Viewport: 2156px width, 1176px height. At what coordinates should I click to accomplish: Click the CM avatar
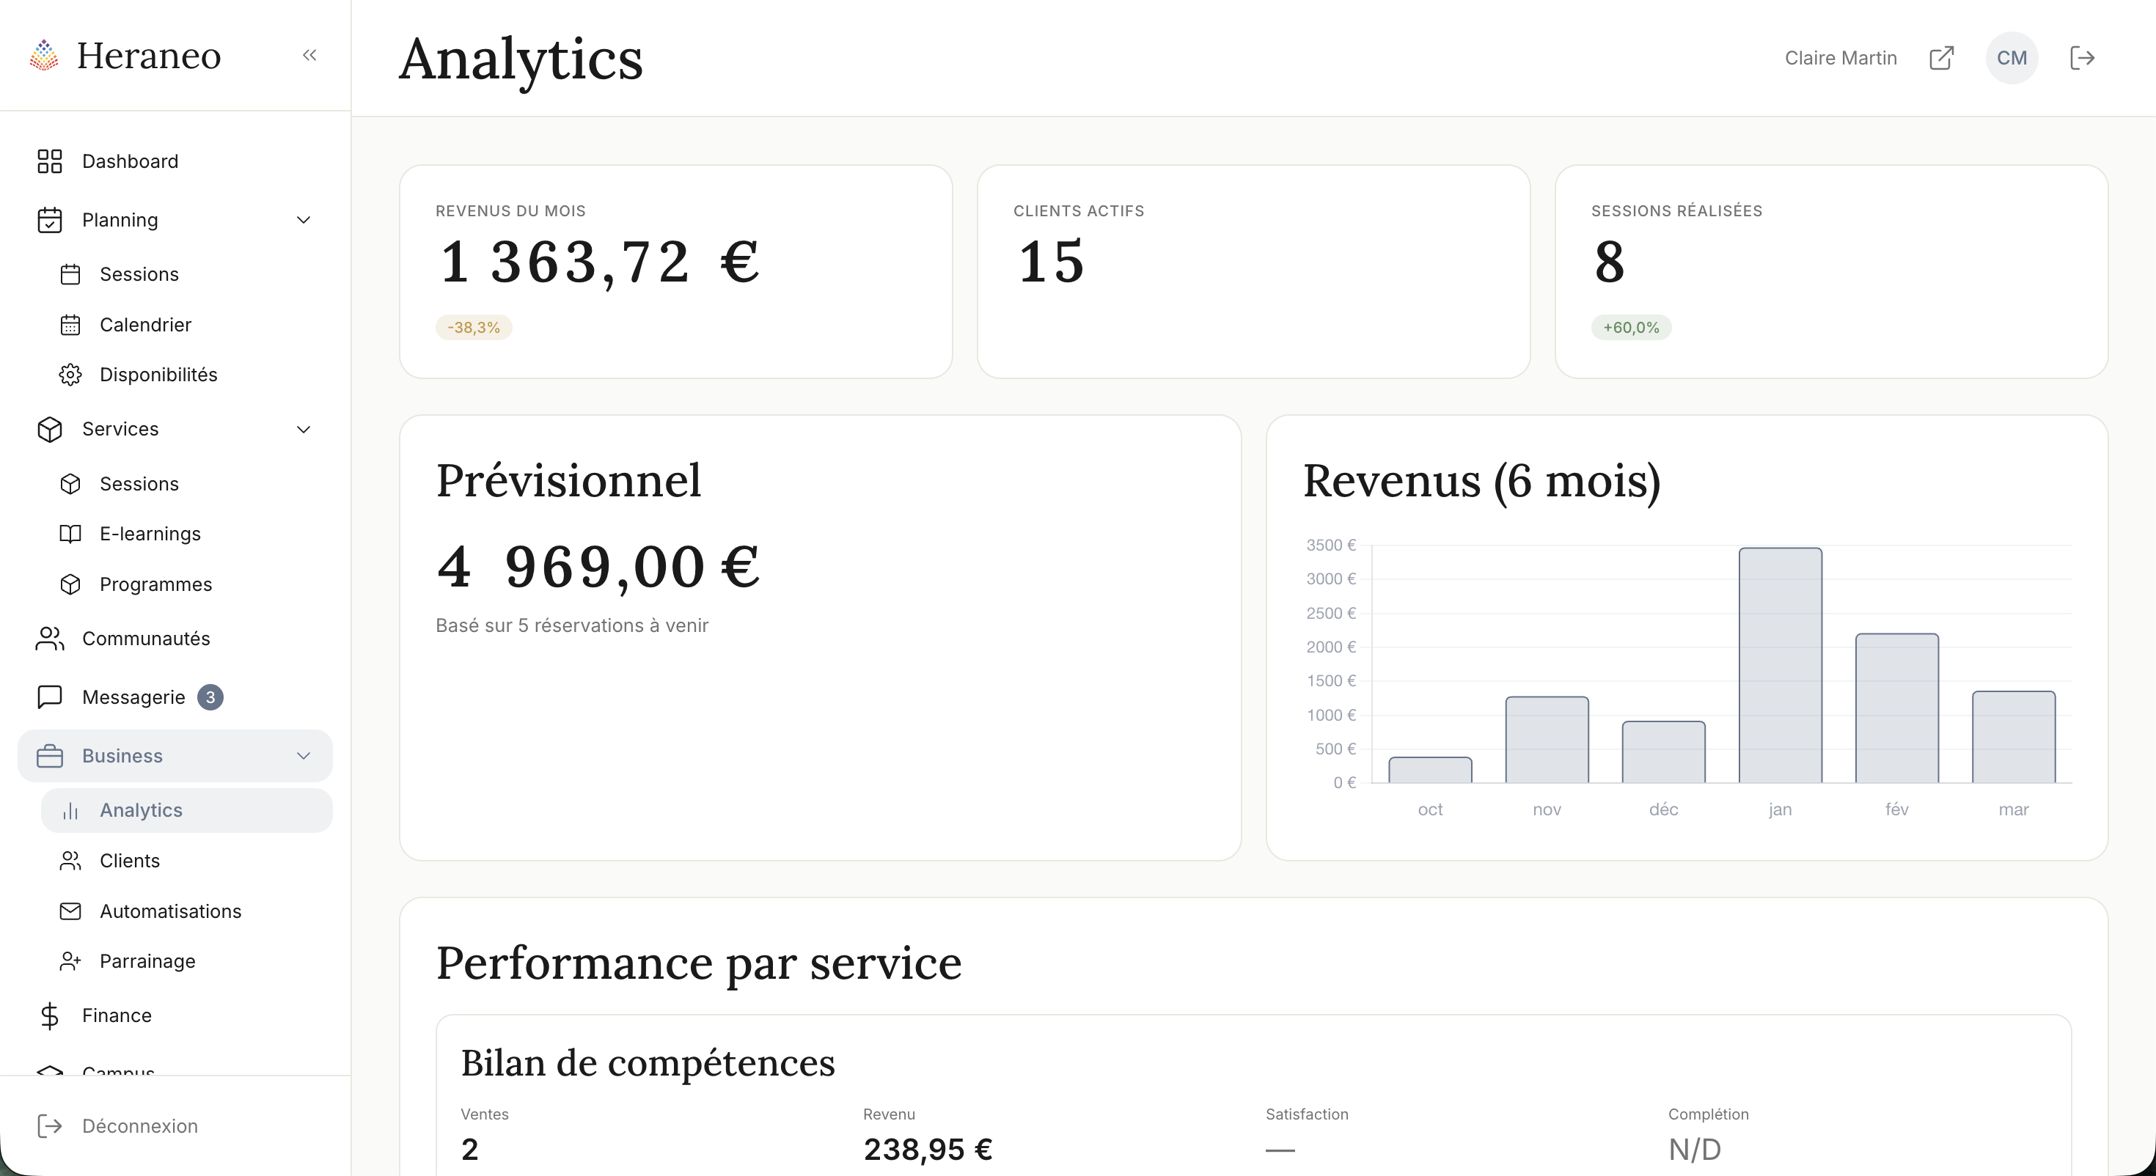pyautogui.click(x=2012, y=58)
